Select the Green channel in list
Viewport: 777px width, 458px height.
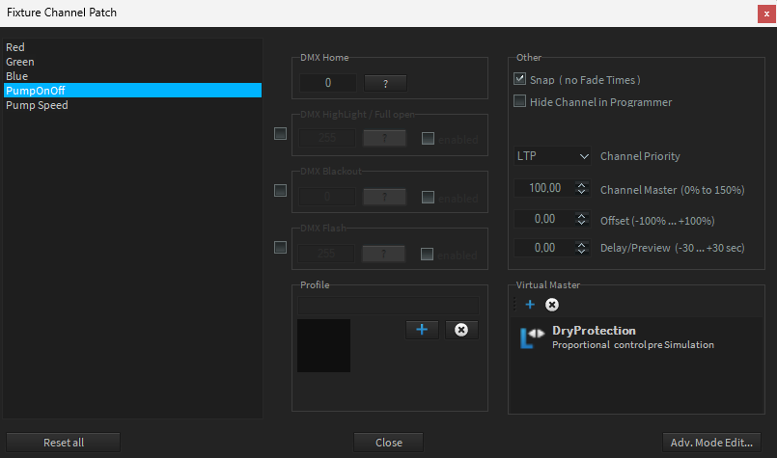pos(20,62)
